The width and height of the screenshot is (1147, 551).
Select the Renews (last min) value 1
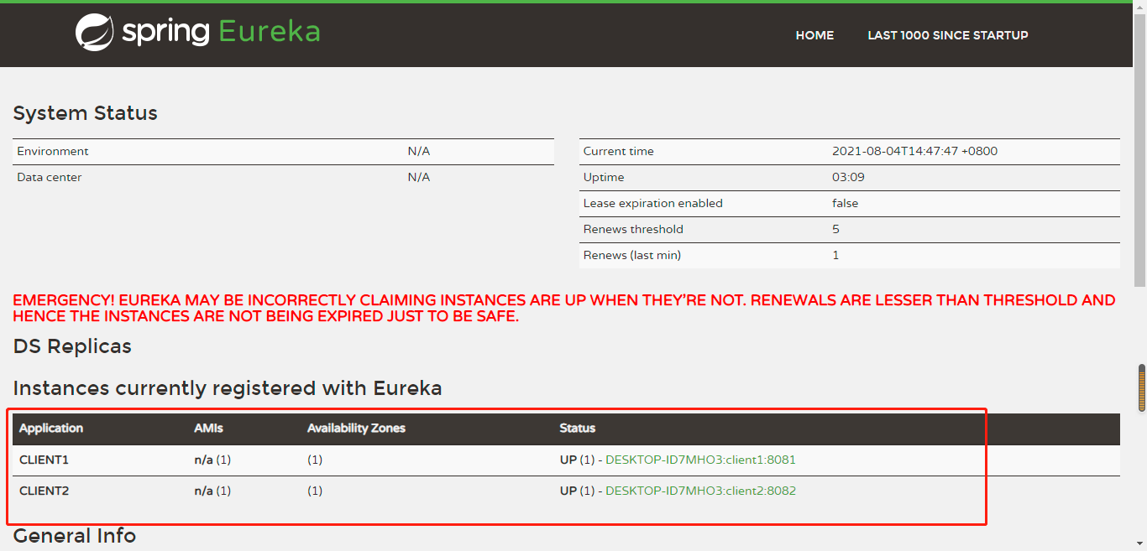(835, 256)
